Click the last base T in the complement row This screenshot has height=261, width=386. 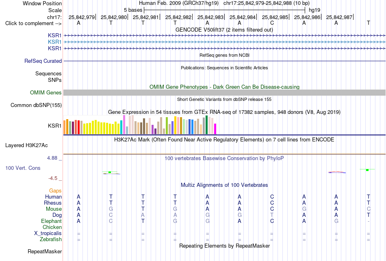pos(368,23)
